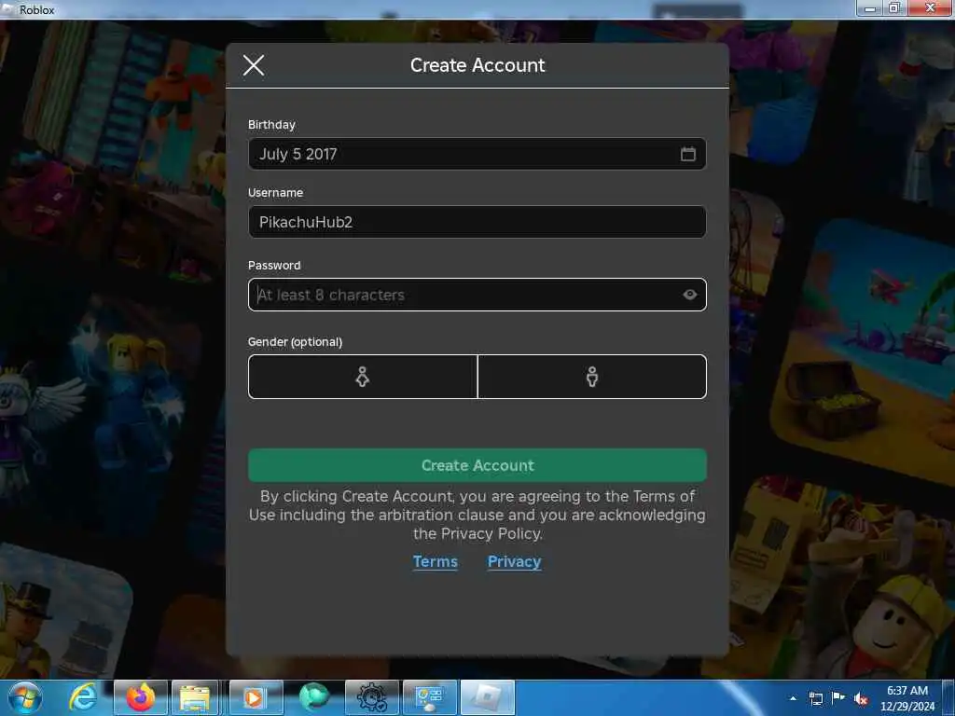955x716 pixels.
Task: Select the female gender option
Action: (x=363, y=377)
